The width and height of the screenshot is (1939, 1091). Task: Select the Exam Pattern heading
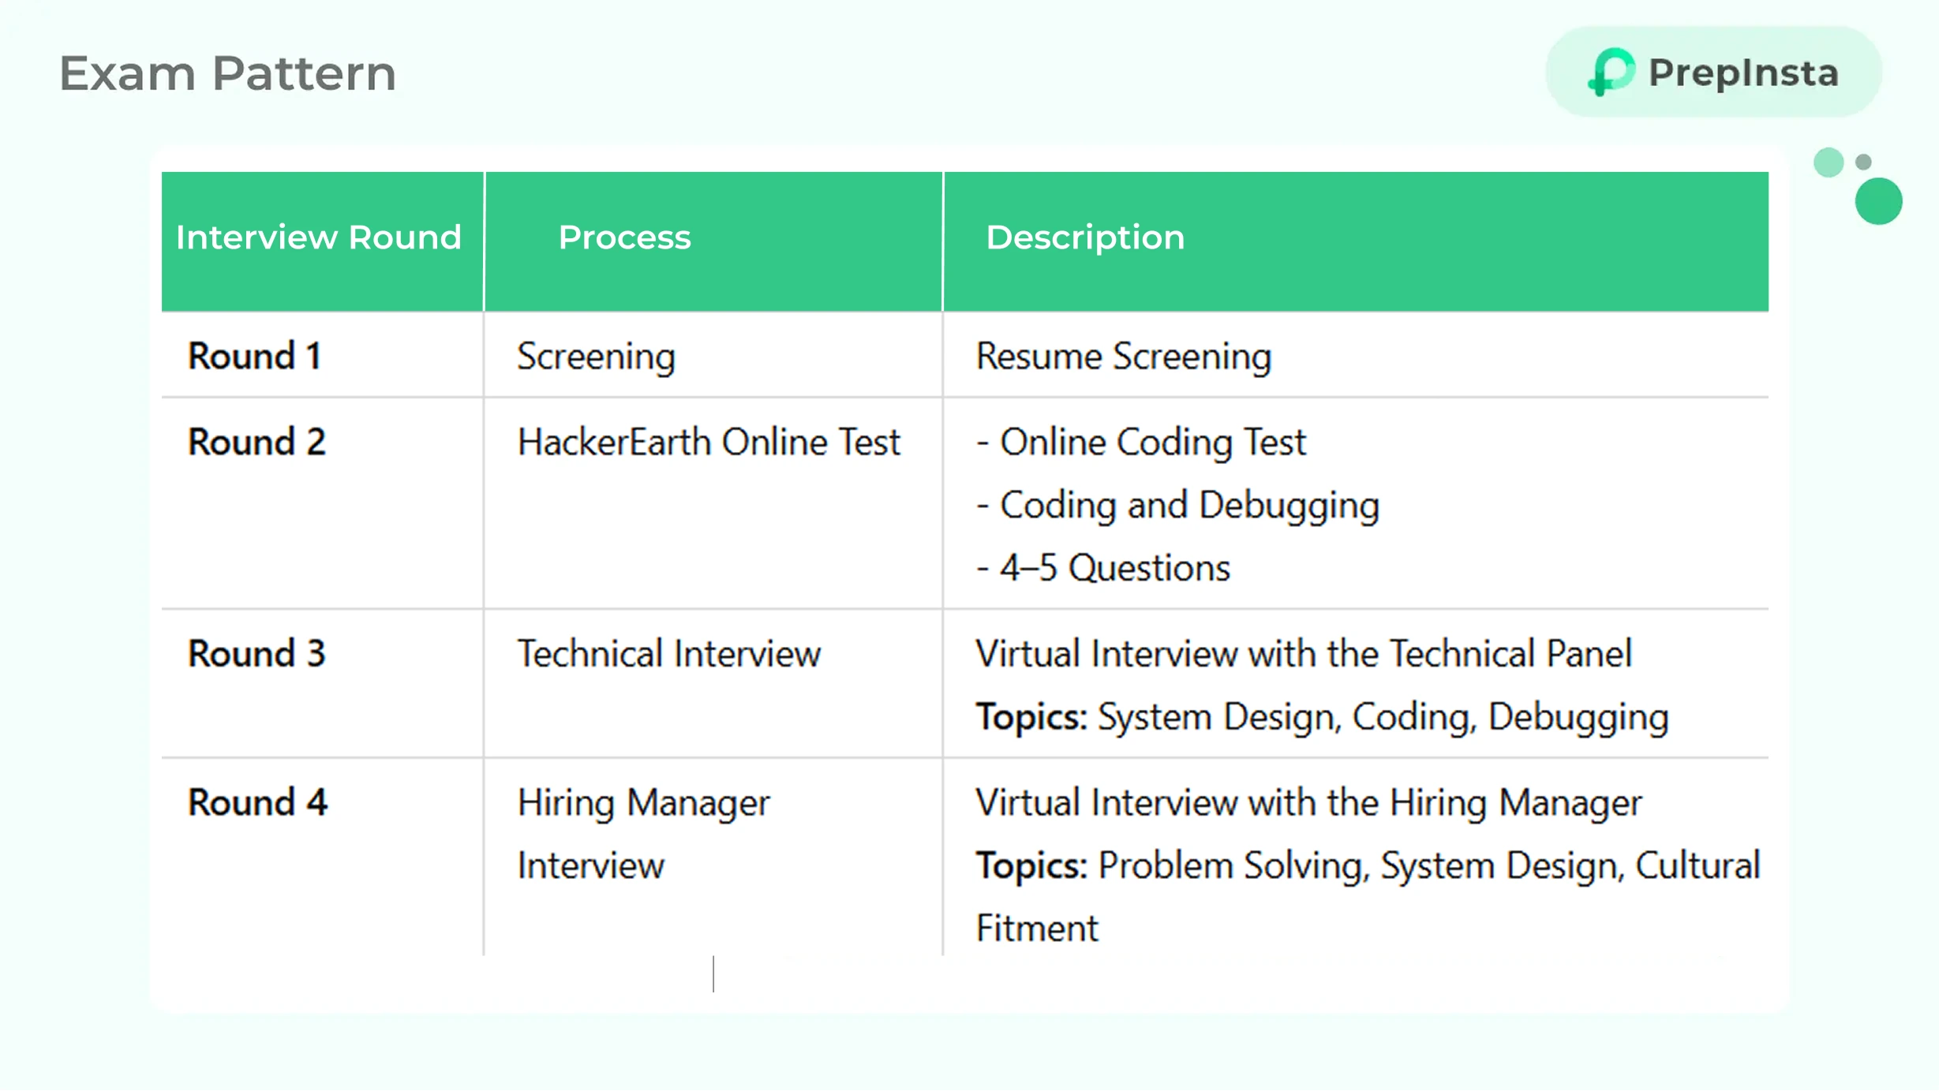(x=227, y=73)
